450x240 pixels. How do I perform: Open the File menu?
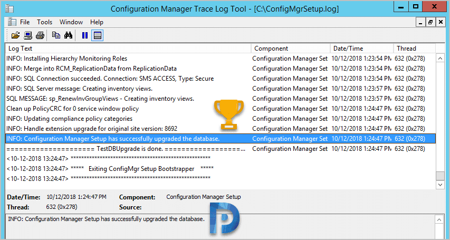click(x=25, y=22)
